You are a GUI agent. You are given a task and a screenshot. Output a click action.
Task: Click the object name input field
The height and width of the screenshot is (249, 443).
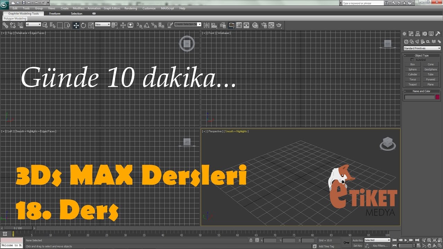[419, 97]
